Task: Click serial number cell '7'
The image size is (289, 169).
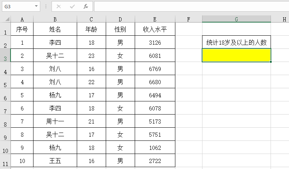Action: 22,121
